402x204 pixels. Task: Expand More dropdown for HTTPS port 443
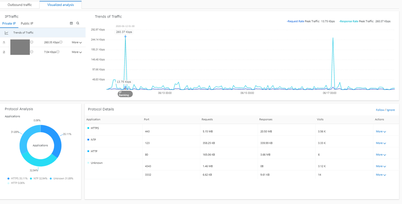click(x=381, y=132)
